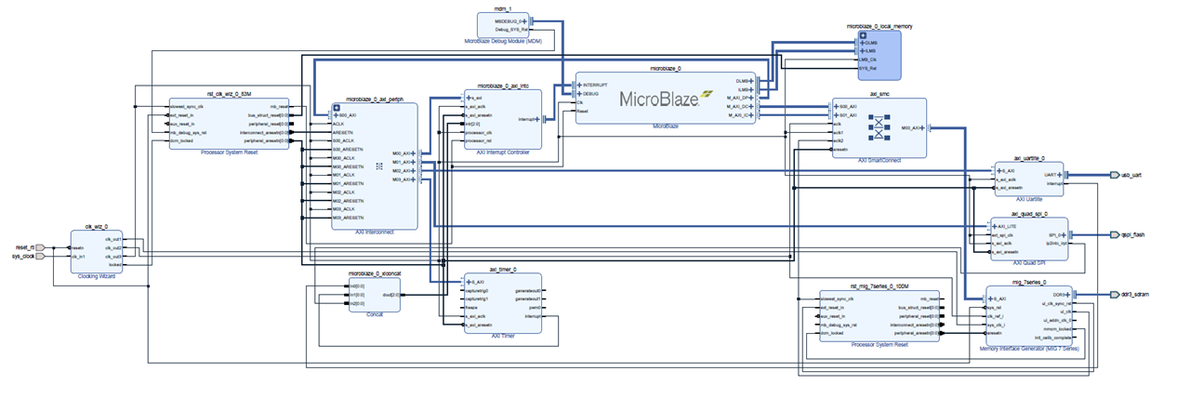Select the qspi_flash output port symbol

click(1116, 235)
